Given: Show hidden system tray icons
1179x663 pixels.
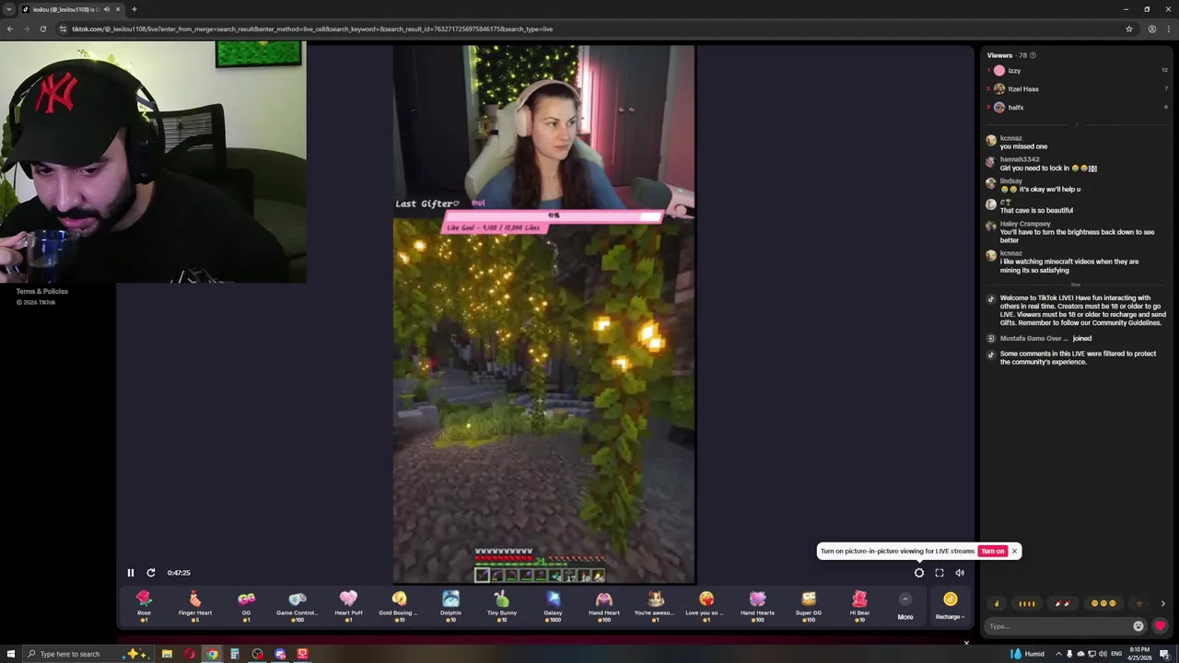Looking at the screenshot, I should pyautogui.click(x=1056, y=654).
